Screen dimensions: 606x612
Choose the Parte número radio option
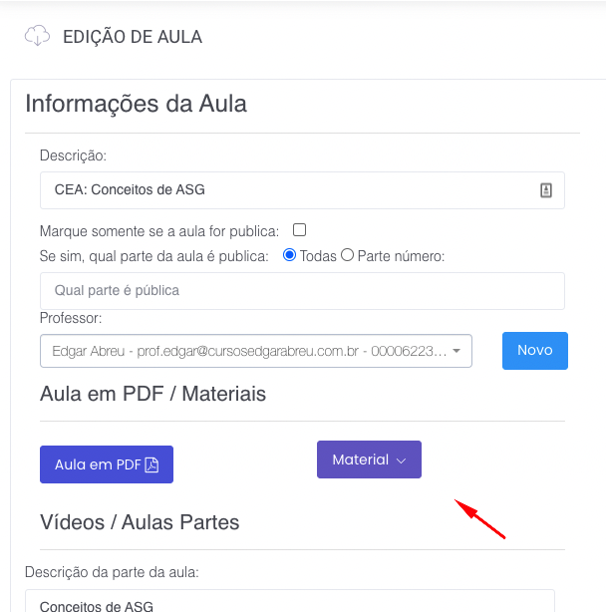pos(348,255)
